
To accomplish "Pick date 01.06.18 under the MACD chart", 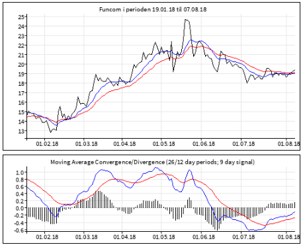I will click(x=204, y=237).
